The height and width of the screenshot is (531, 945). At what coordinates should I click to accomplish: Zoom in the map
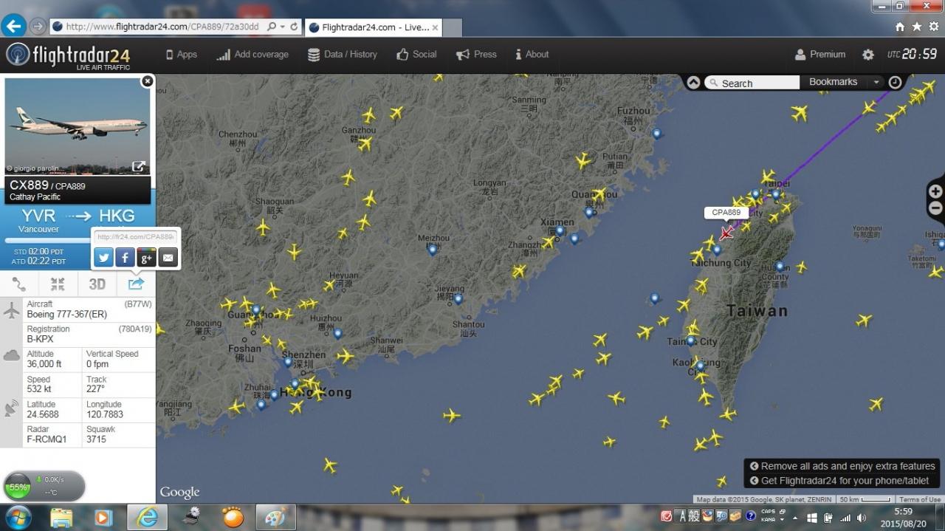click(x=935, y=191)
